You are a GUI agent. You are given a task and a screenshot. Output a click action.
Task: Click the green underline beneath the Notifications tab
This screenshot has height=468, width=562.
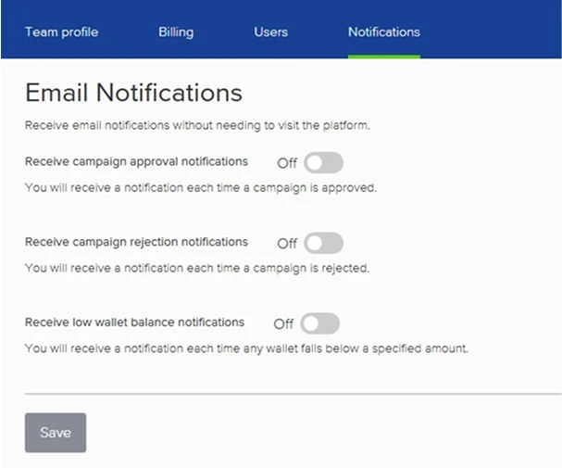(383, 57)
